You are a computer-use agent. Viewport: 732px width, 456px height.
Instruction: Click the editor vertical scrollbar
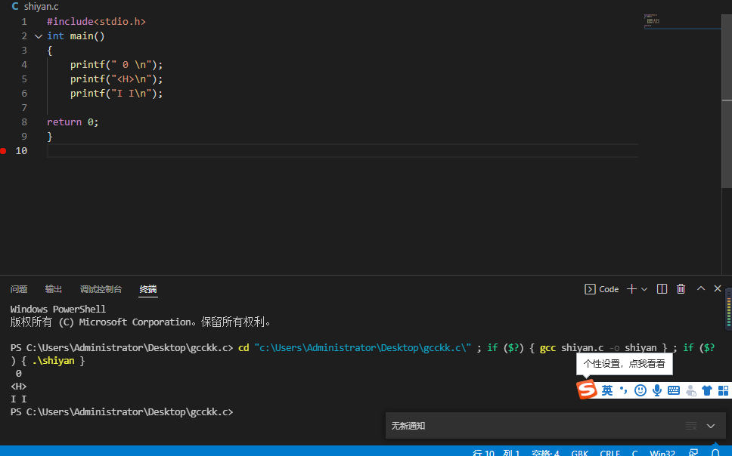pyautogui.click(x=727, y=100)
